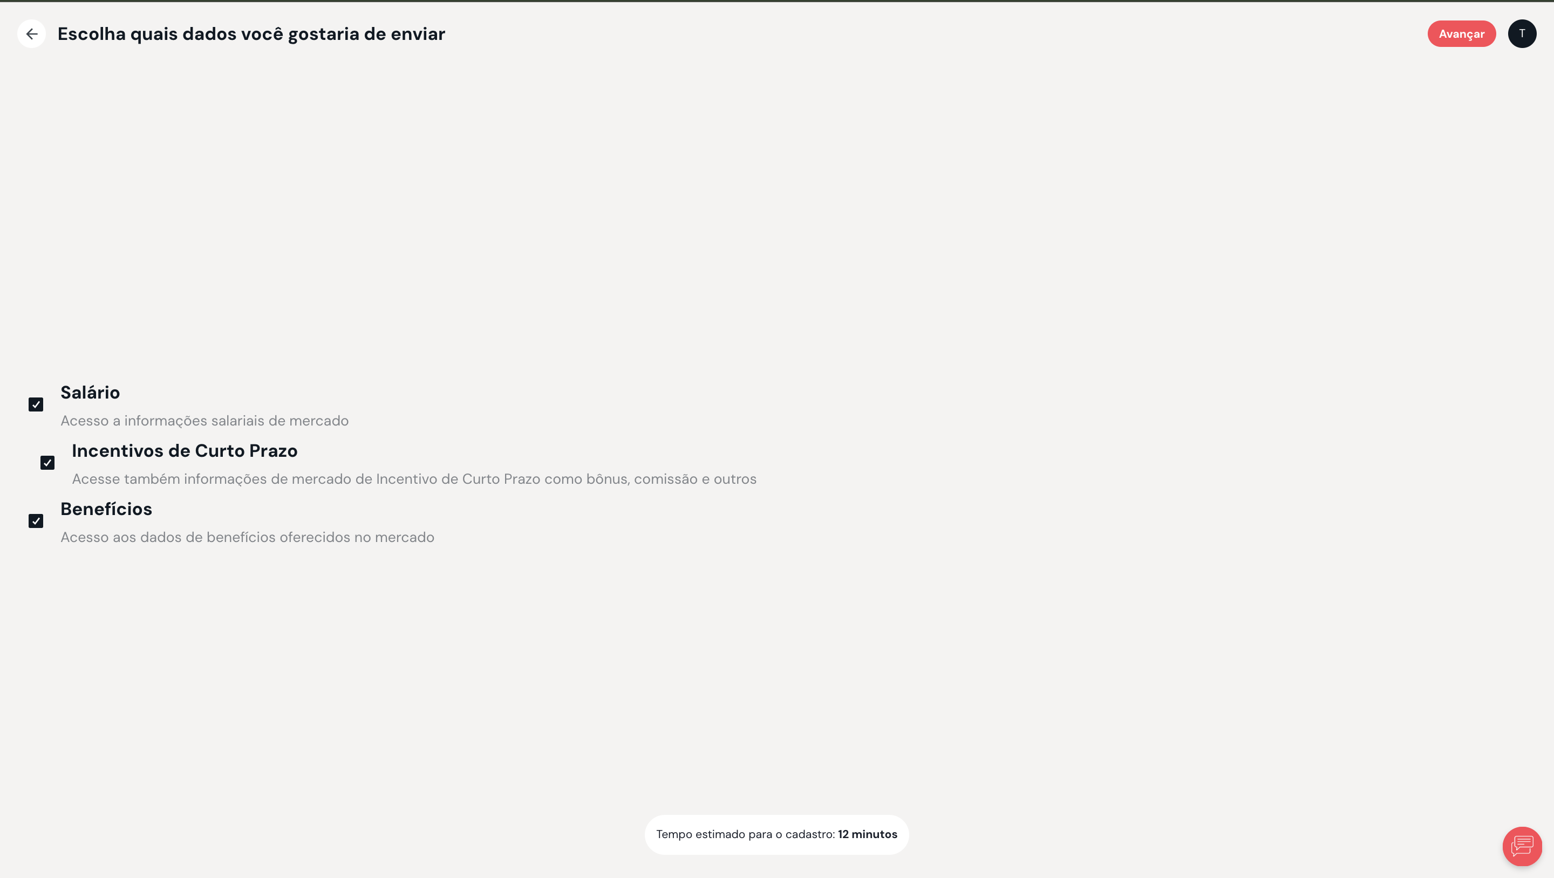Toggle the Incentivos de Curto Prazo checkbox
The image size is (1554, 878).
[47, 463]
